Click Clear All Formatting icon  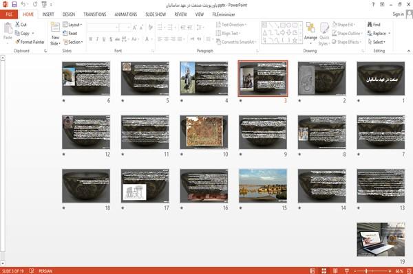150,27
